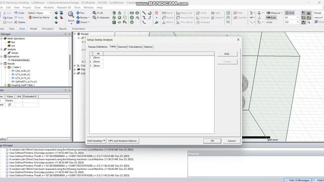The height and width of the screenshot is (182, 324).
Task: Click Model icon in modeler tree
Action: pyautogui.click(x=78, y=34)
